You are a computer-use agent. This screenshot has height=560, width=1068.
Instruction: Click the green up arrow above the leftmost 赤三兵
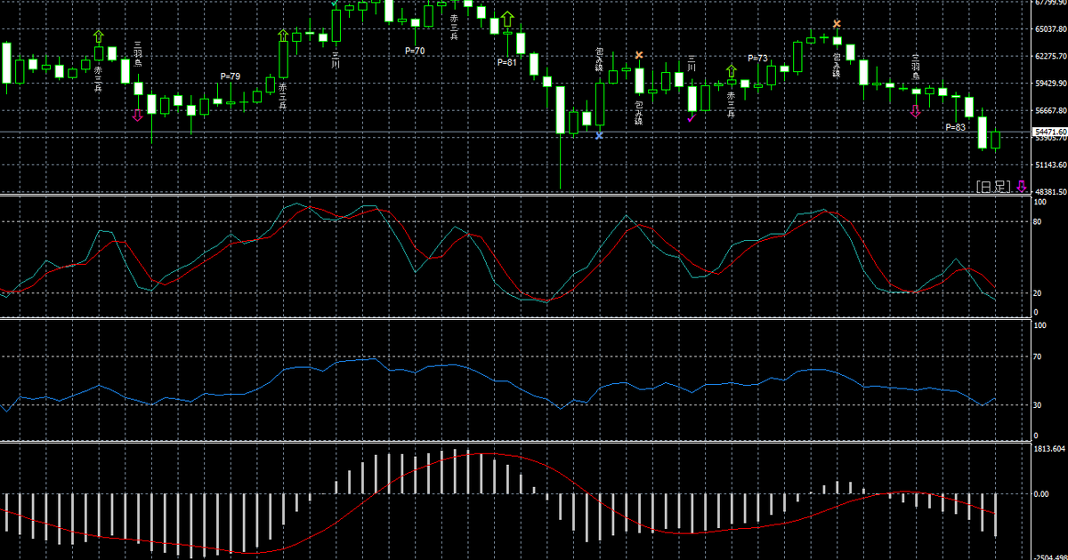click(x=98, y=36)
